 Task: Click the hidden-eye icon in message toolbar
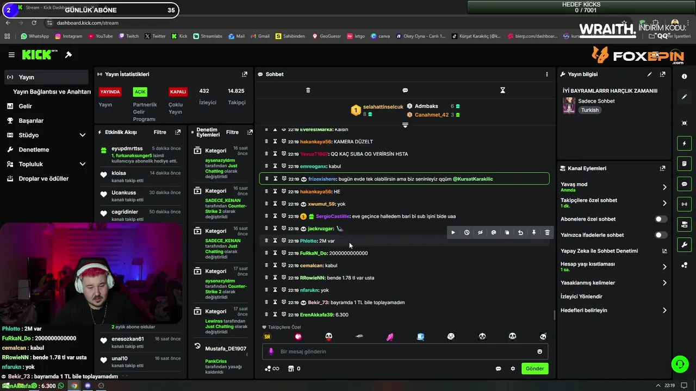(480, 232)
